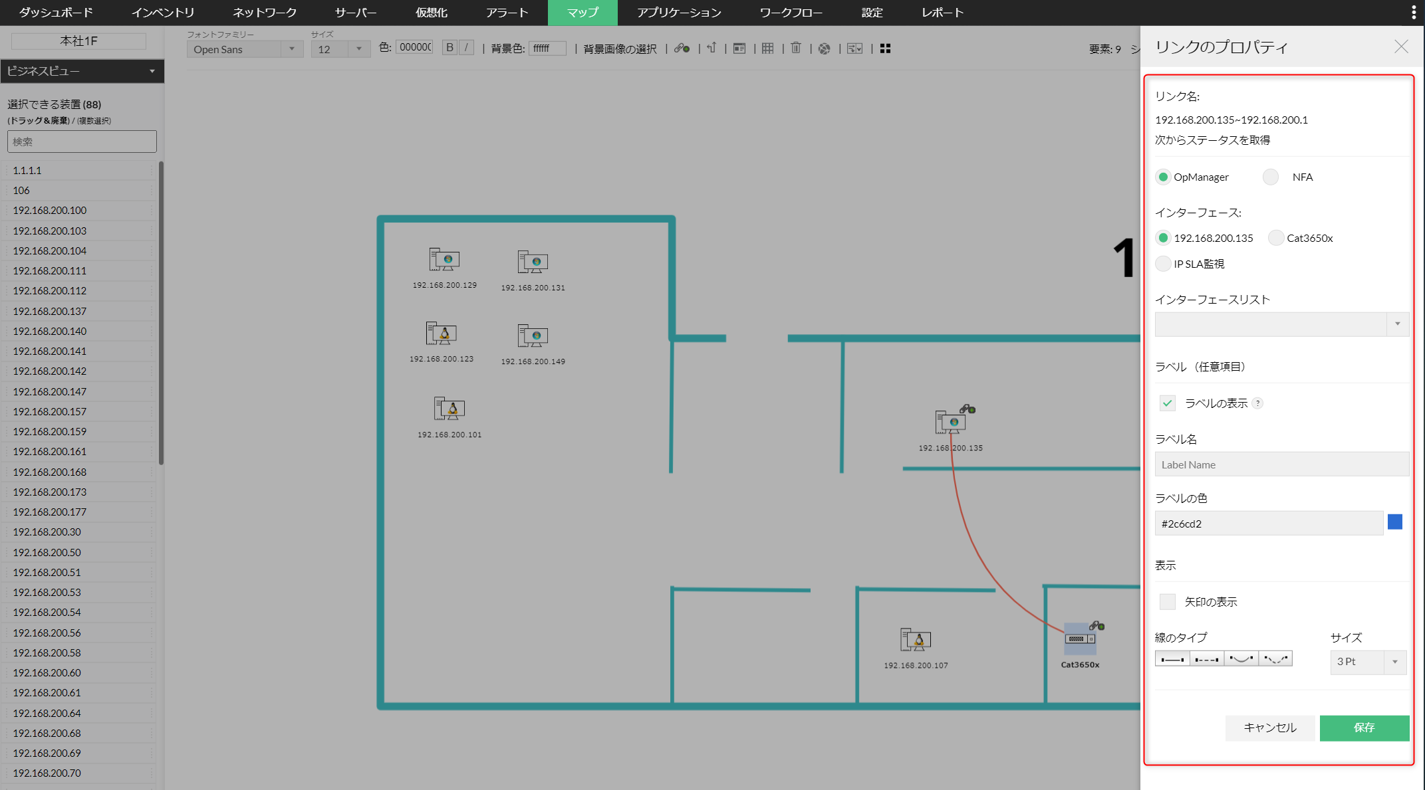Screen dimensions: 1425x790
Task: Enable the 矢印の表示 arrow checkbox
Action: [1167, 602]
